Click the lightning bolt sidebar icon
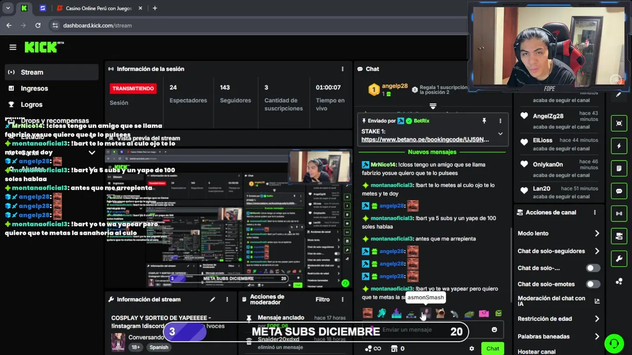 pyautogui.click(x=619, y=146)
